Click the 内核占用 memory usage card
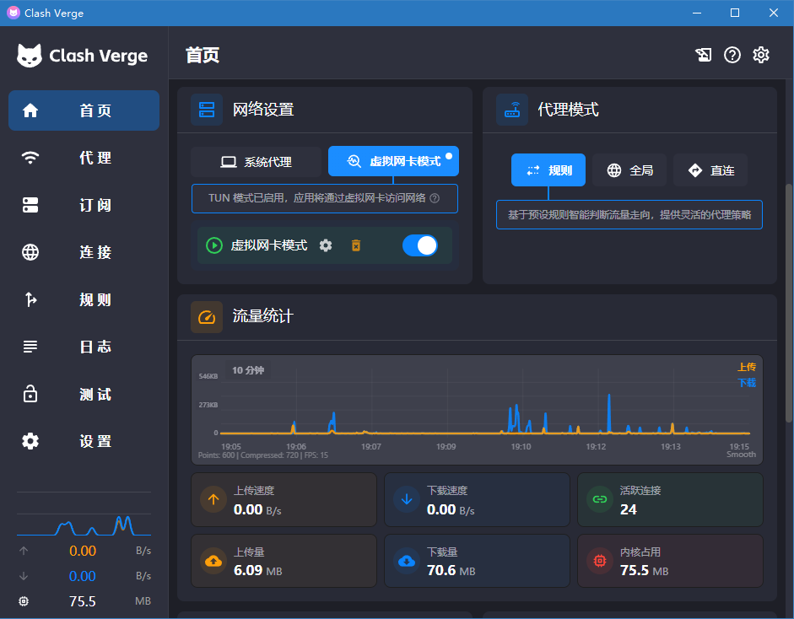Image resolution: width=794 pixels, height=619 pixels. pos(671,561)
